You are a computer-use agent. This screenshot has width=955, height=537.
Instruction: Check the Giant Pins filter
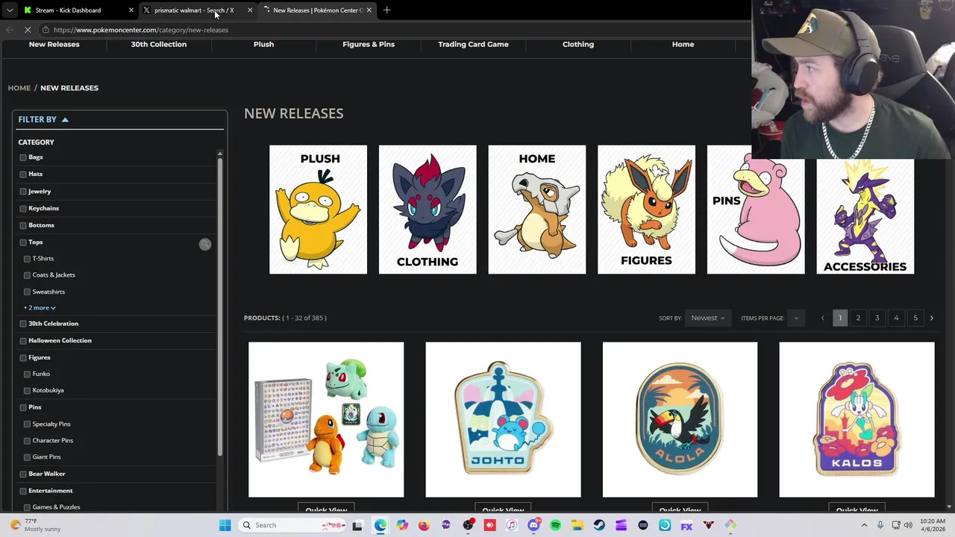[27, 456]
